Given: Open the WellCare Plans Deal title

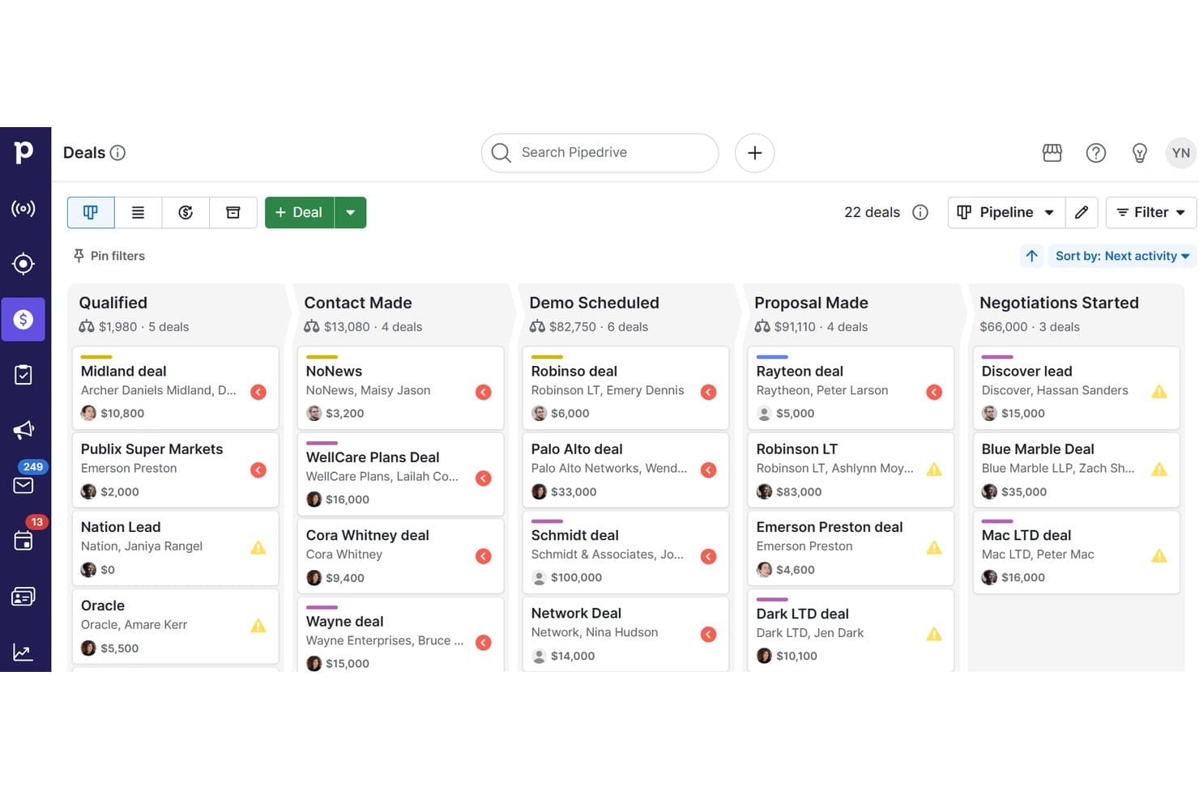Looking at the screenshot, I should (x=373, y=457).
